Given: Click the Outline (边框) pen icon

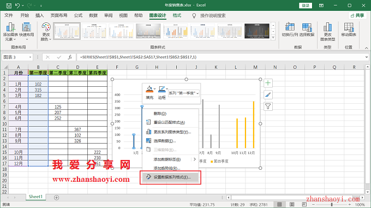Looking at the screenshot, I should (161, 89).
